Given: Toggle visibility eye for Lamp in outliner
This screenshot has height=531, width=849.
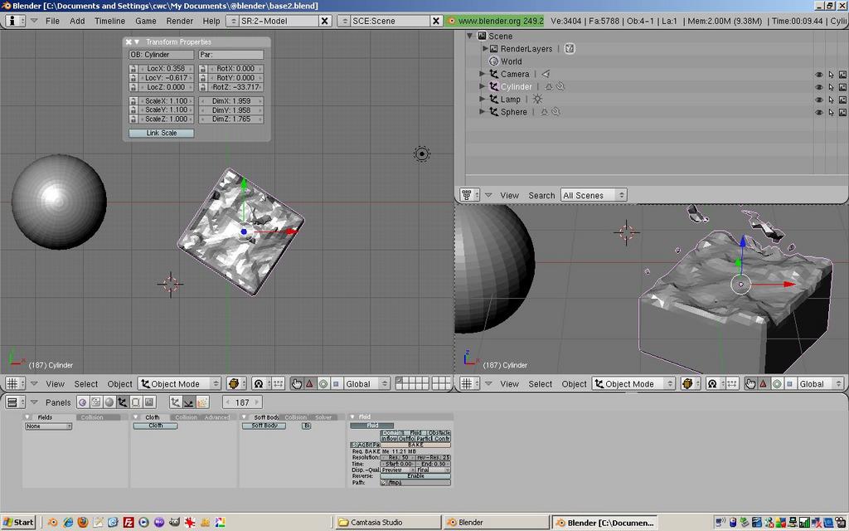Looking at the screenshot, I should pyautogui.click(x=818, y=100).
